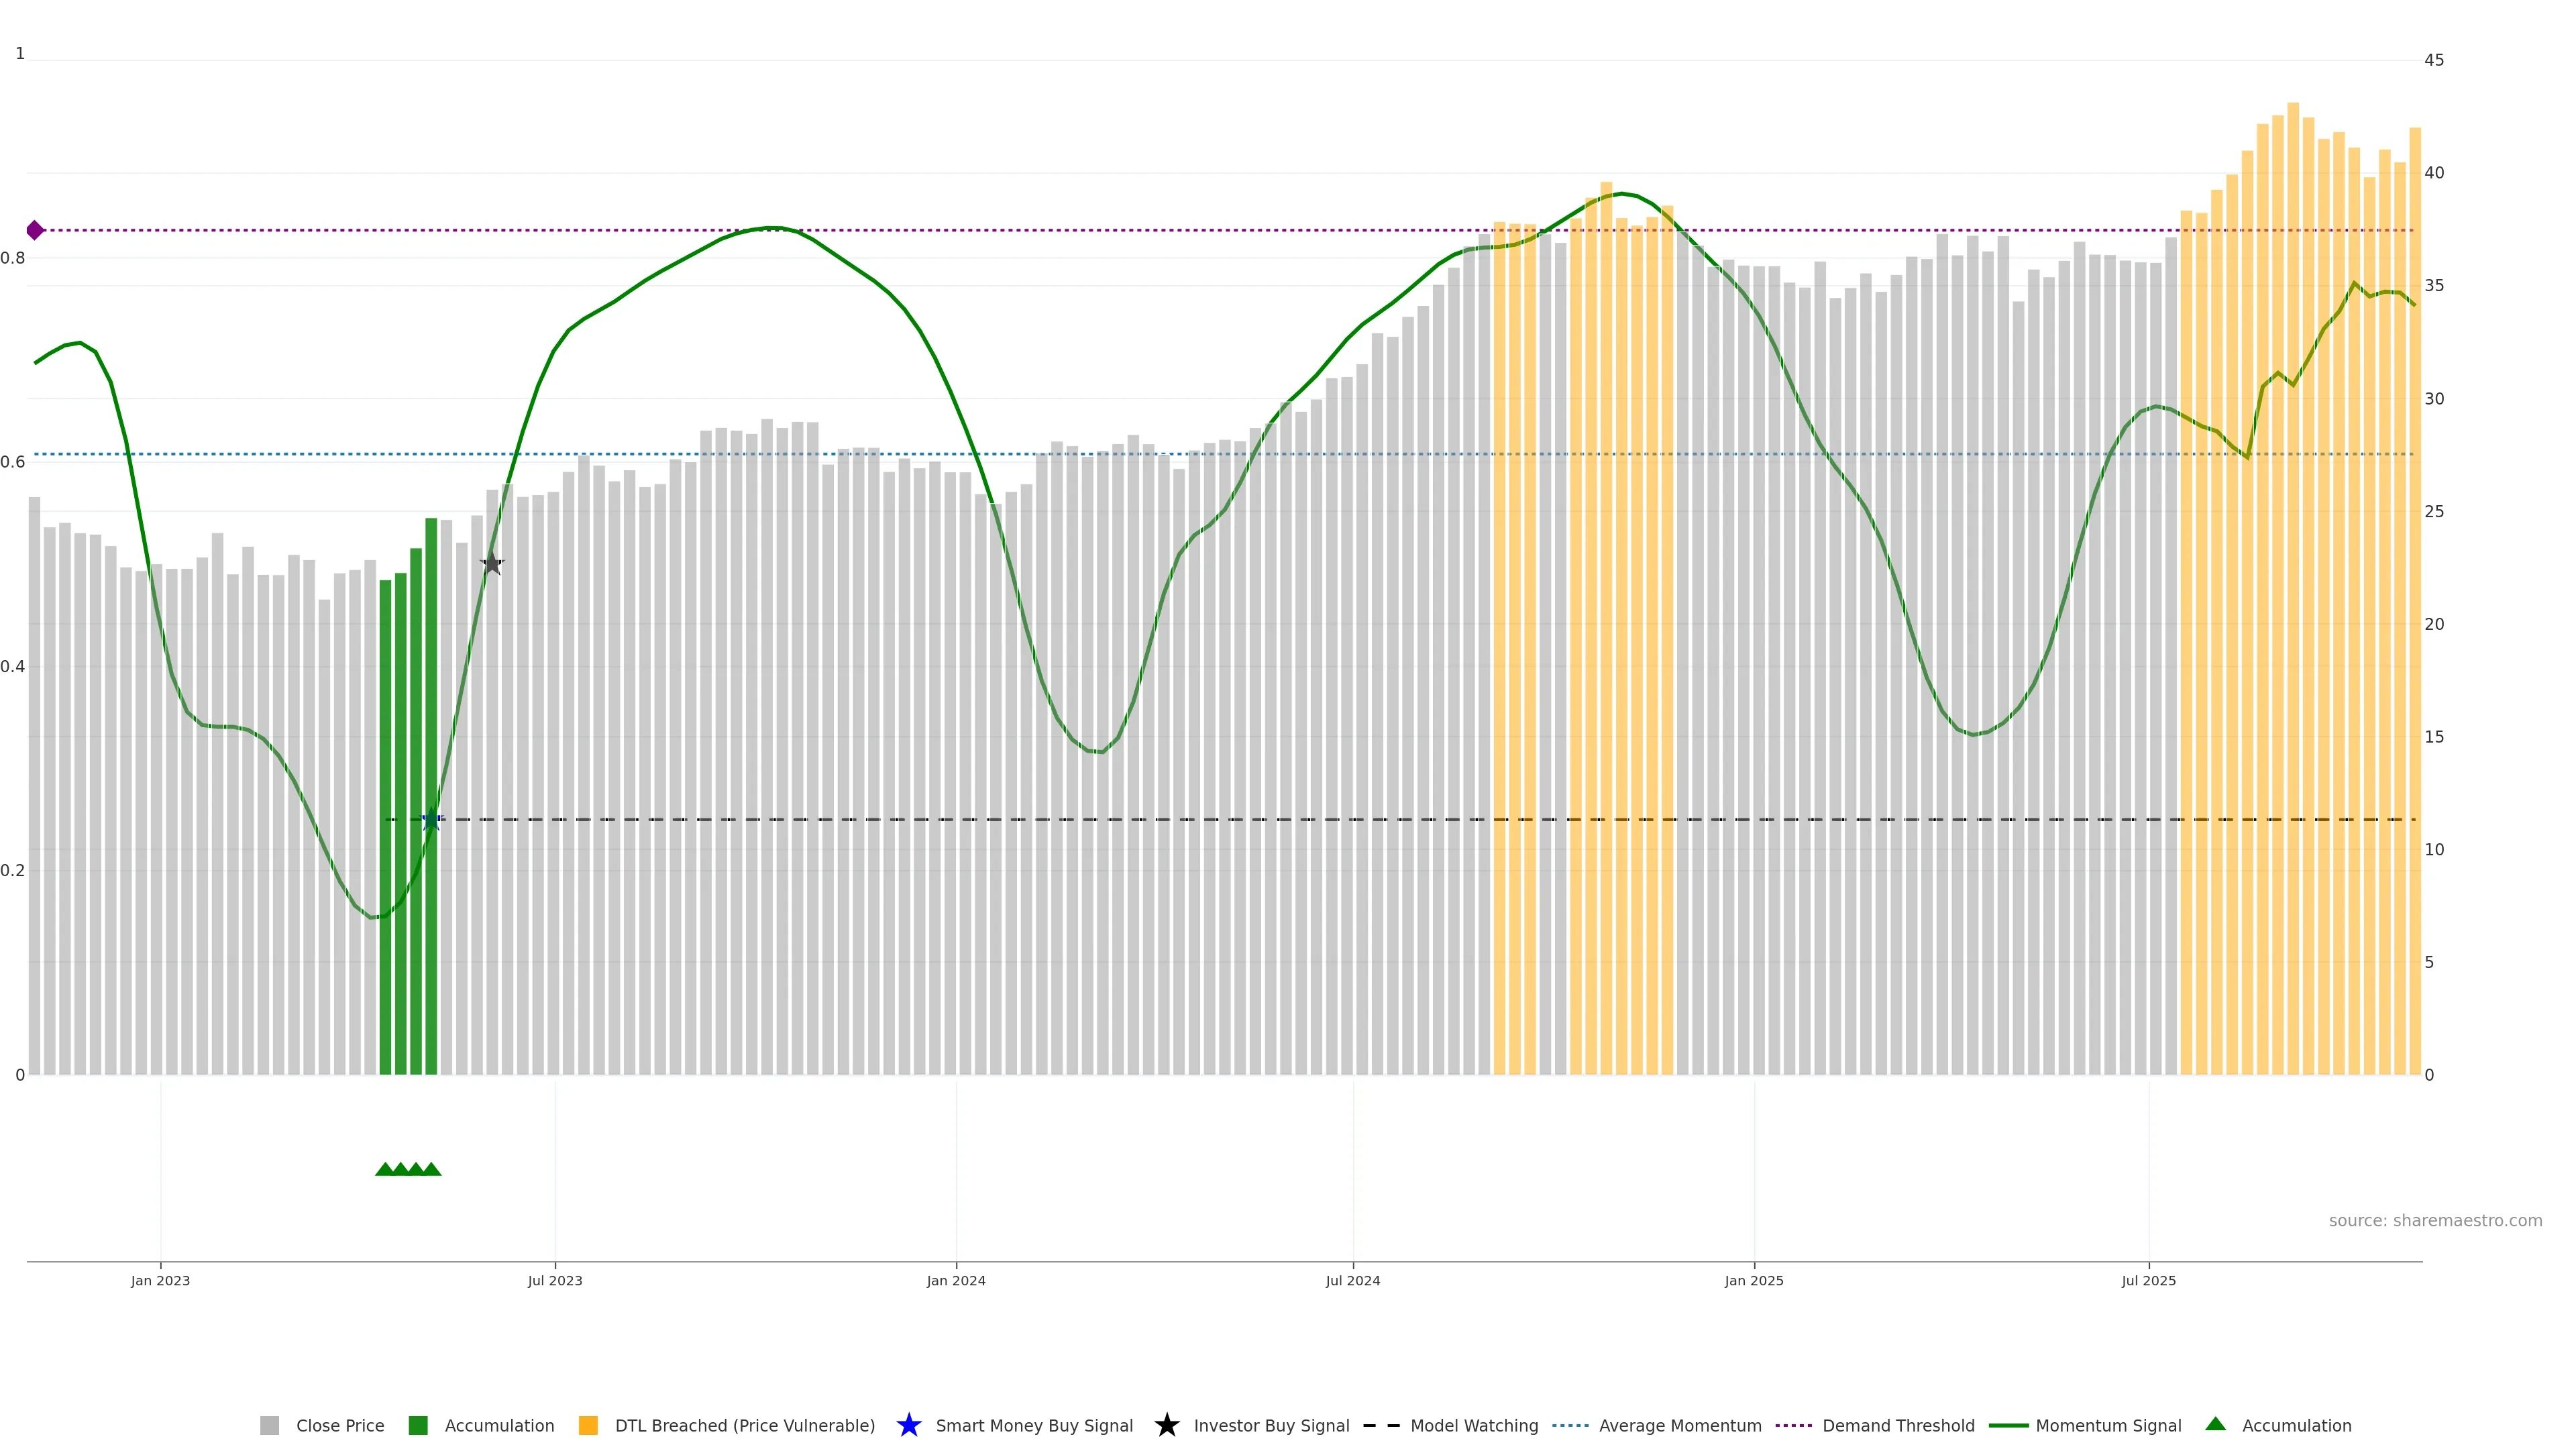Image resolution: width=2576 pixels, height=1449 pixels.
Task: Click the green Accumulation square legend swatch
Action: (x=418, y=1426)
